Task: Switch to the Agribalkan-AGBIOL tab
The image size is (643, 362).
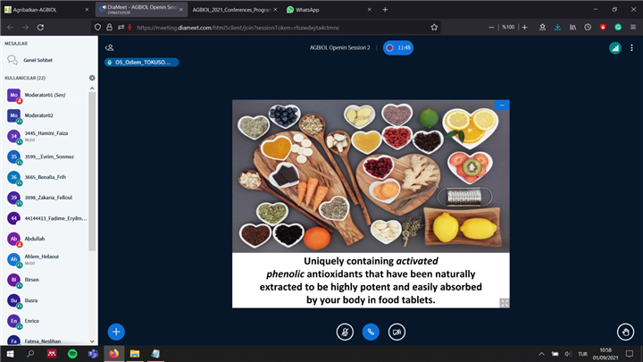Action: click(x=46, y=10)
